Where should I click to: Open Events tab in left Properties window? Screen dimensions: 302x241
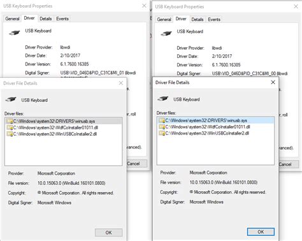(62, 18)
